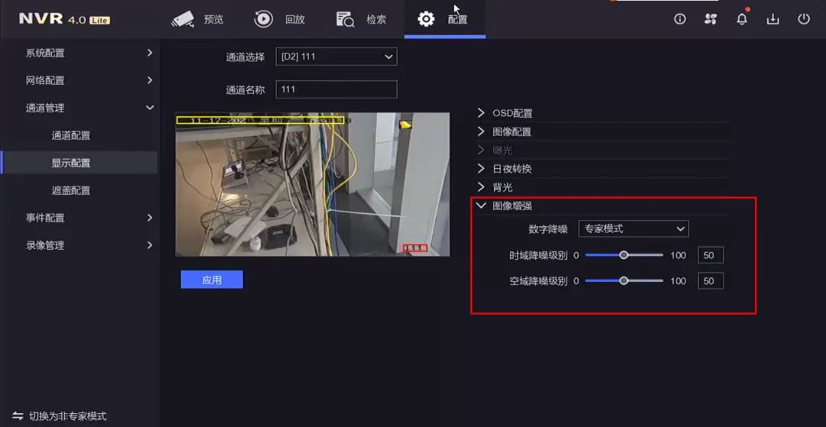Click the 通道名称 text field
The height and width of the screenshot is (427, 826).
[336, 89]
